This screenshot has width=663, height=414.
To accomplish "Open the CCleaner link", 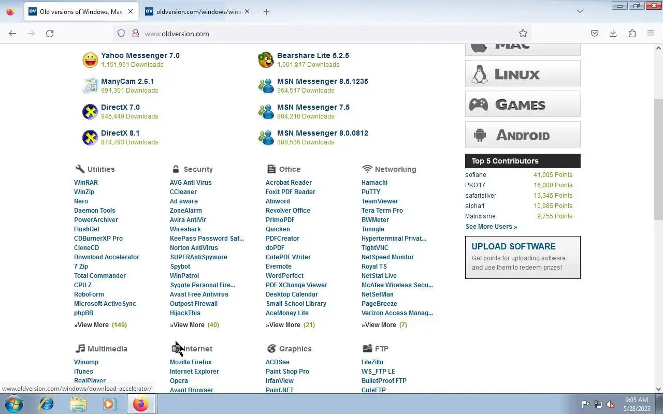I will pos(183,192).
